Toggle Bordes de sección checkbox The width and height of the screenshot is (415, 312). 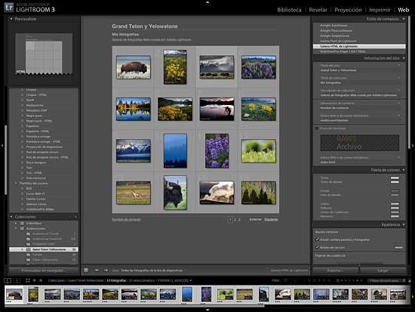coord(317,247)
